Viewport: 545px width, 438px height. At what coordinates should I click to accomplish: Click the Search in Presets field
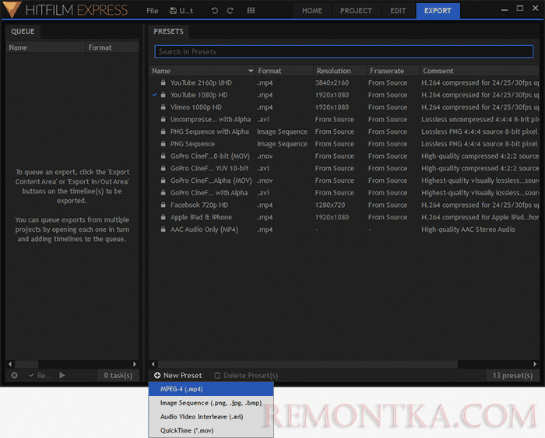[343, 51]
